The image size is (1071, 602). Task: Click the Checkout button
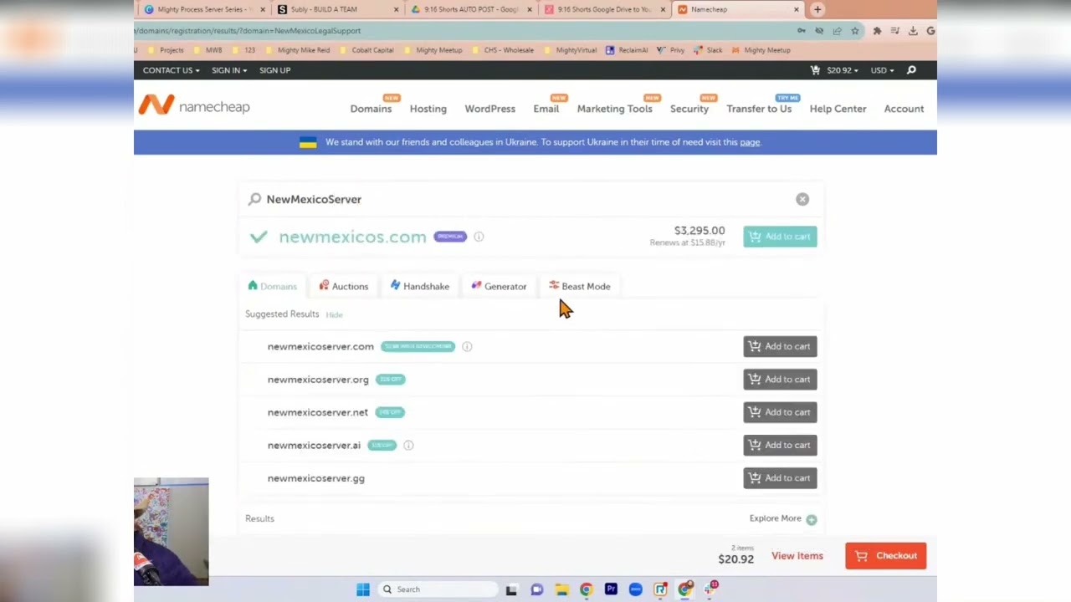pos(885,556)
